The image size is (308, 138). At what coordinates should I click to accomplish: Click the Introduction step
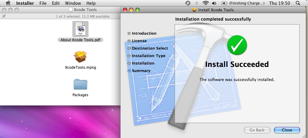(x=144, y=33)
